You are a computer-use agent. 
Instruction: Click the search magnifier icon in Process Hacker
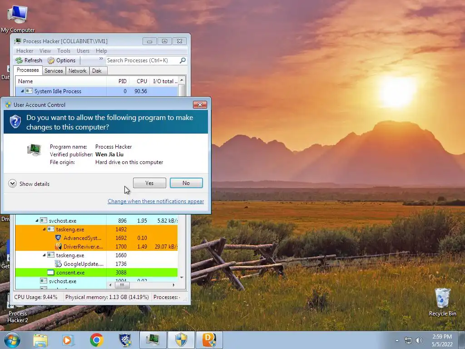click(x=183, y=60)
